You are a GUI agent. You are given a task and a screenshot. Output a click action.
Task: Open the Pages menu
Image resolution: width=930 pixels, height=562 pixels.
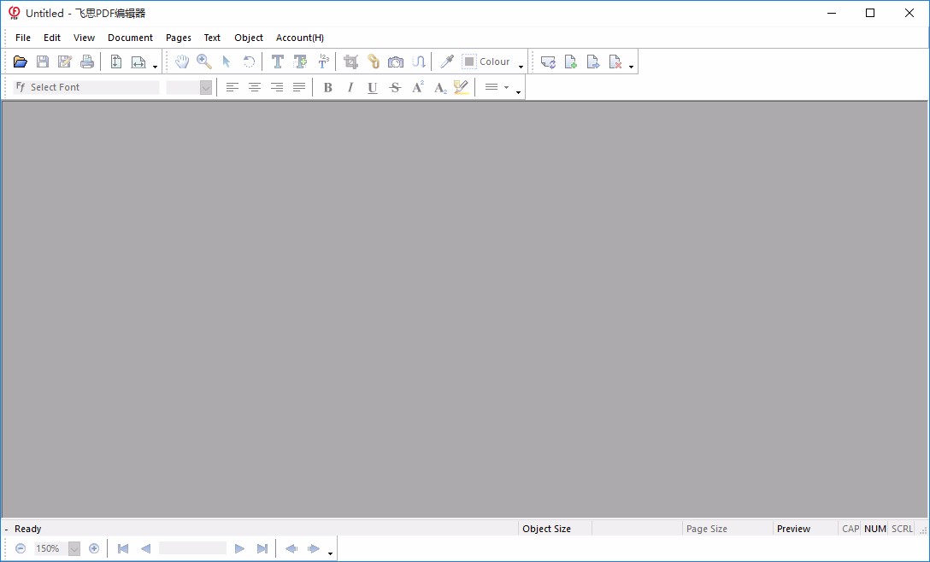pyautogui.click(x=179, y=38)
